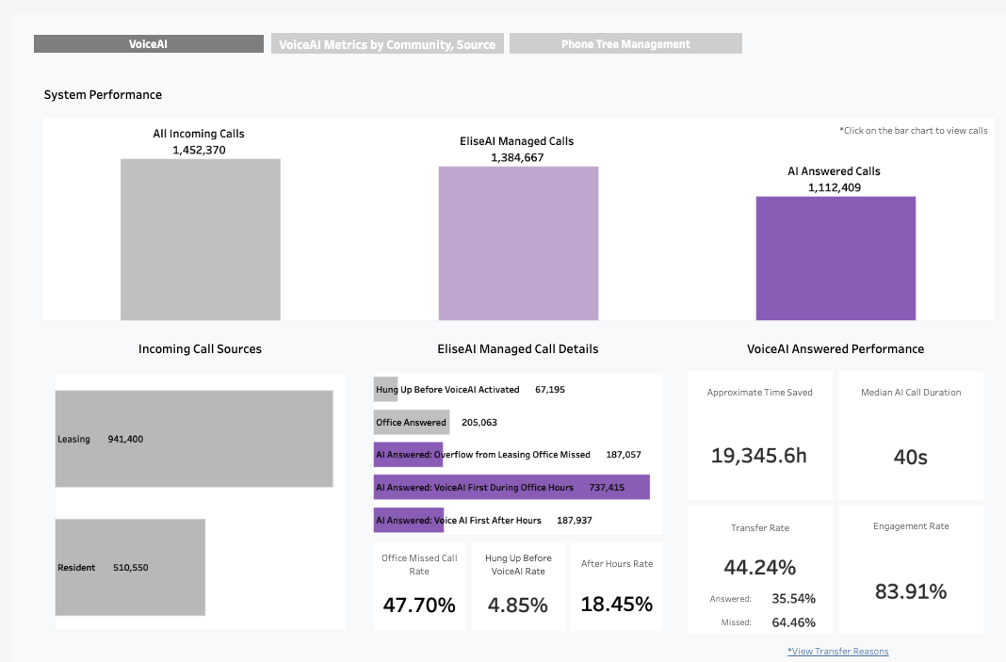Click the 187,057 overflow count

624,454
